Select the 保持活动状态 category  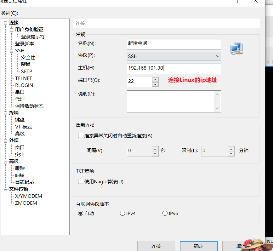coord(29,106)
